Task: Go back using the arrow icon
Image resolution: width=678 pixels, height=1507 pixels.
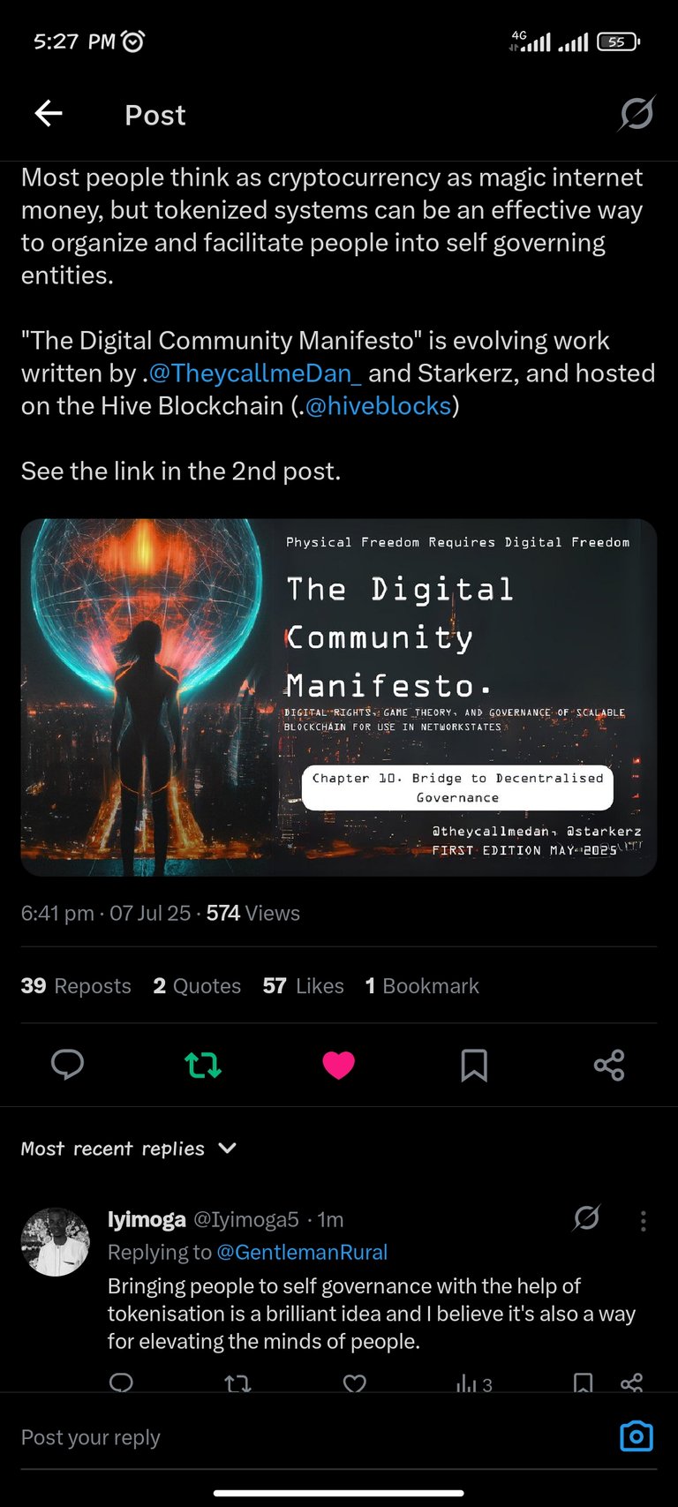Action: 49,114
